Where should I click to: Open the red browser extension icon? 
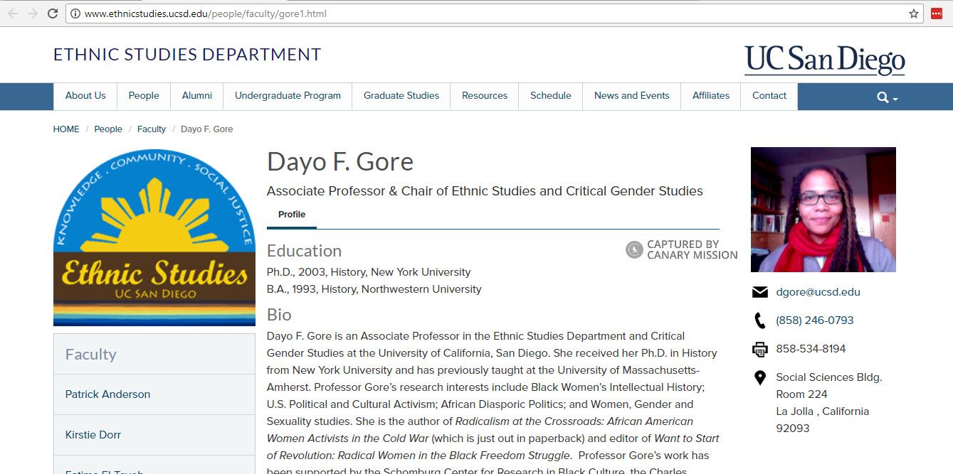[937, 14]
